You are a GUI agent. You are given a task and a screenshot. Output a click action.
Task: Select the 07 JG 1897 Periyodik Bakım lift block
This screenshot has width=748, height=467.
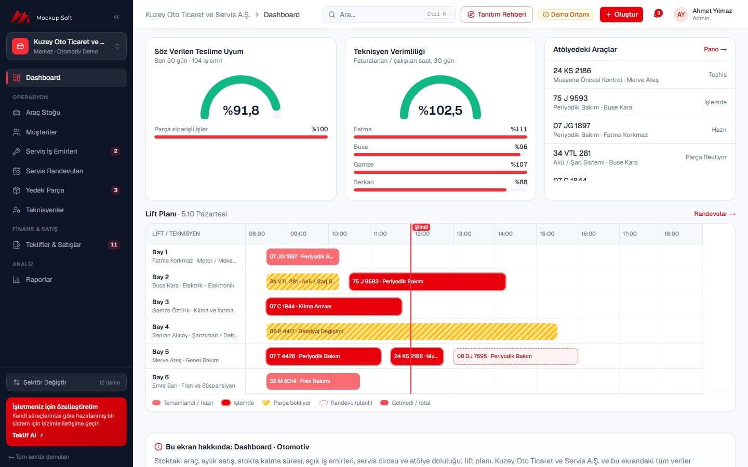[303, 256]
